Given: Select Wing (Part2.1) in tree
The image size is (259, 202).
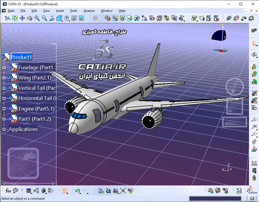Looking at the screenshot, I should coord(35,78).
